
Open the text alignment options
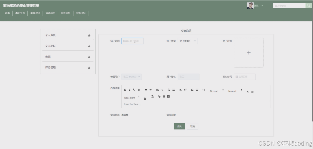pyautogui.click(x=145, y=98)
